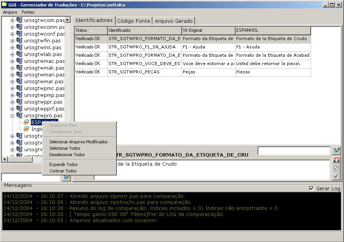Expand the urssgtwlab.pas node
This screenshot has height=242, width=344.
click(x=12, y=54)
